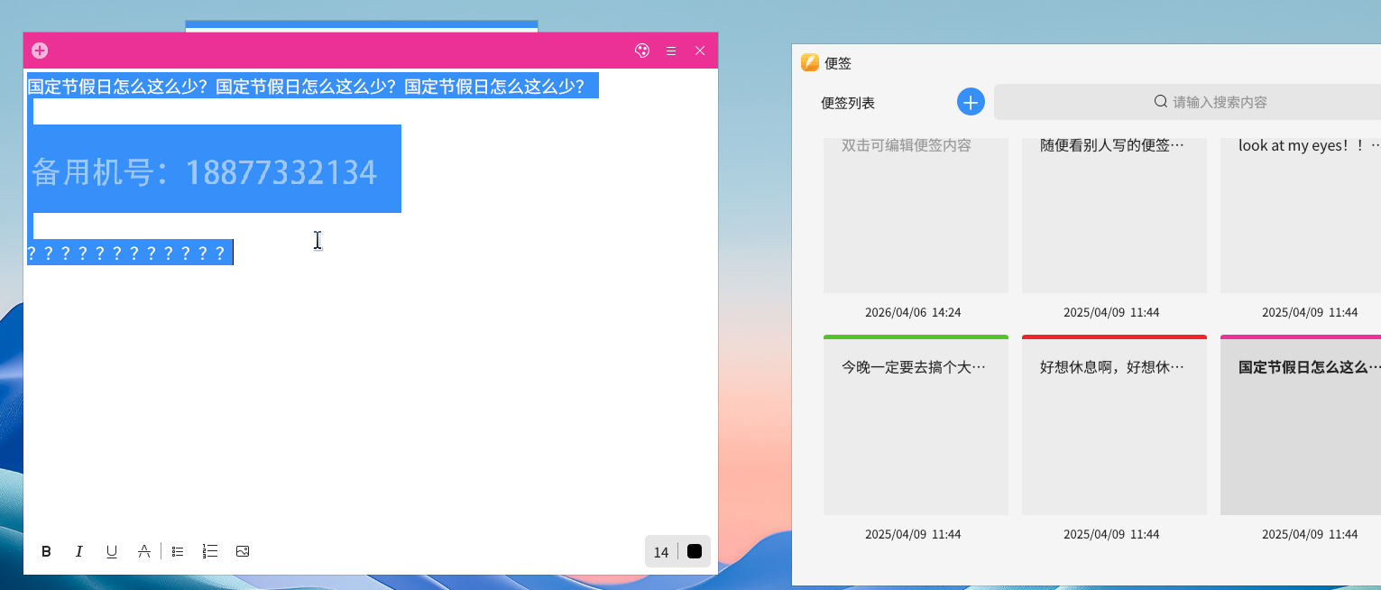Toggle bold formatting
The width and height of the screenshot is (1381, 590).
pos(47,551)
